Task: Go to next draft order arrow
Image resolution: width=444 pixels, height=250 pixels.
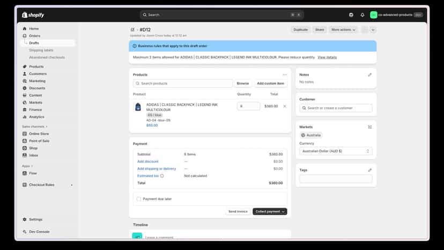Action: point(373,30)
